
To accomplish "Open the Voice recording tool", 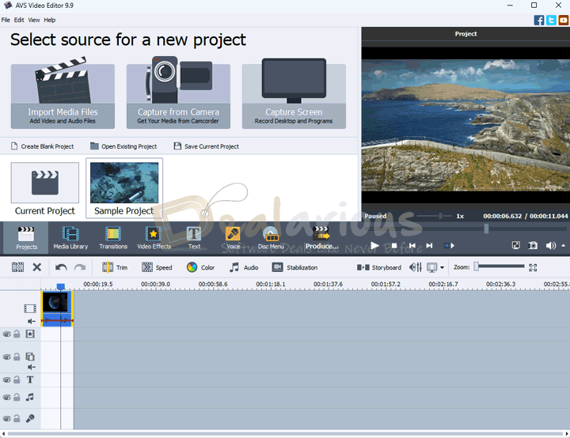I will [233, 238].
